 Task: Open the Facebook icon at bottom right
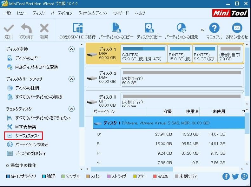click(x=226, y=177)
